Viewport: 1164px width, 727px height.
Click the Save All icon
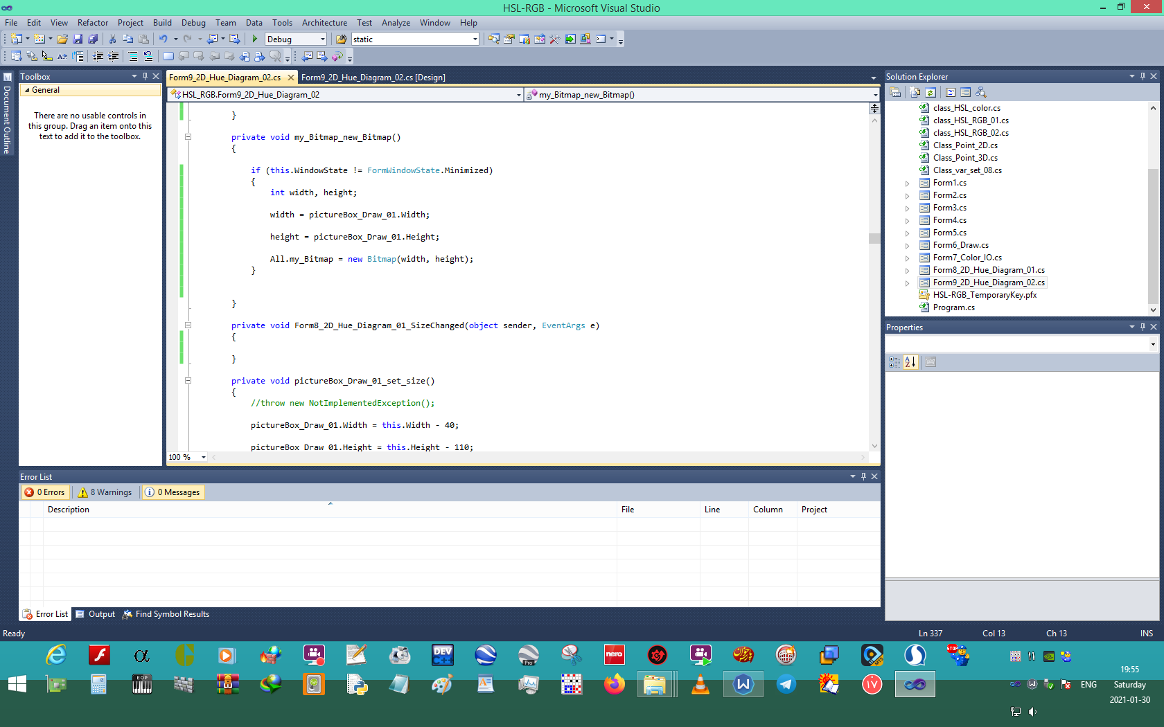(x=93, y=39)
